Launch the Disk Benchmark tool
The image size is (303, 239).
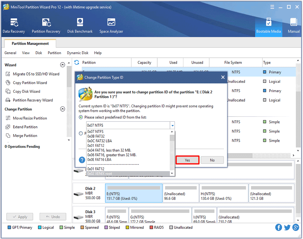click(80, 25)
